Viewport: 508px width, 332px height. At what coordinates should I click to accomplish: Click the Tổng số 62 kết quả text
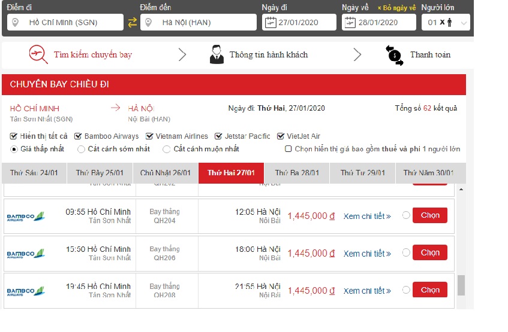426,108
